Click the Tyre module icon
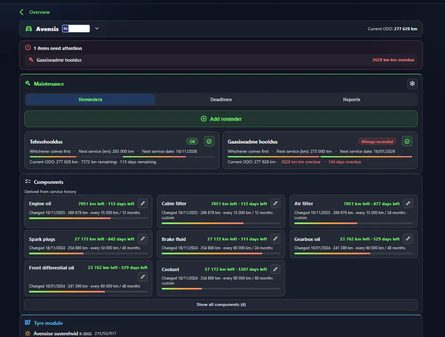This screenshot has width=445, height=337. click(x=27, y=322)
